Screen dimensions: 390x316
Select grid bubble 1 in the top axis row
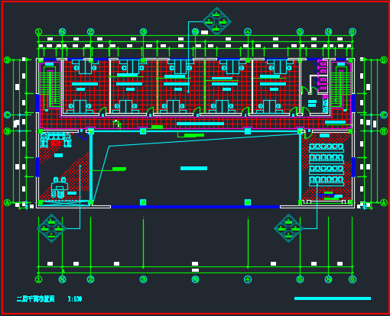38,32
